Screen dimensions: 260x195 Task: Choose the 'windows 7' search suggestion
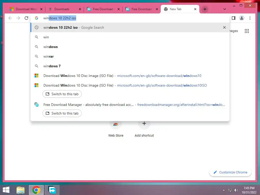(130, 66)
